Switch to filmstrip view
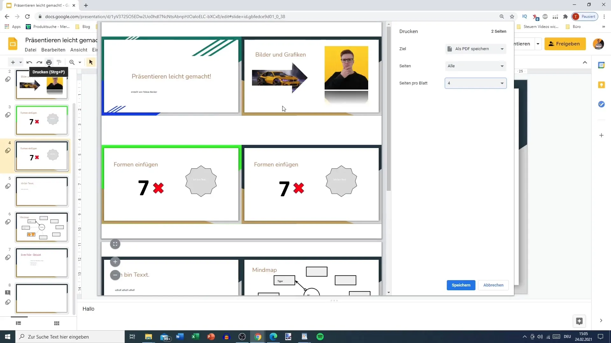This screenshot has width=611, height=343. [x=18, y=323]
